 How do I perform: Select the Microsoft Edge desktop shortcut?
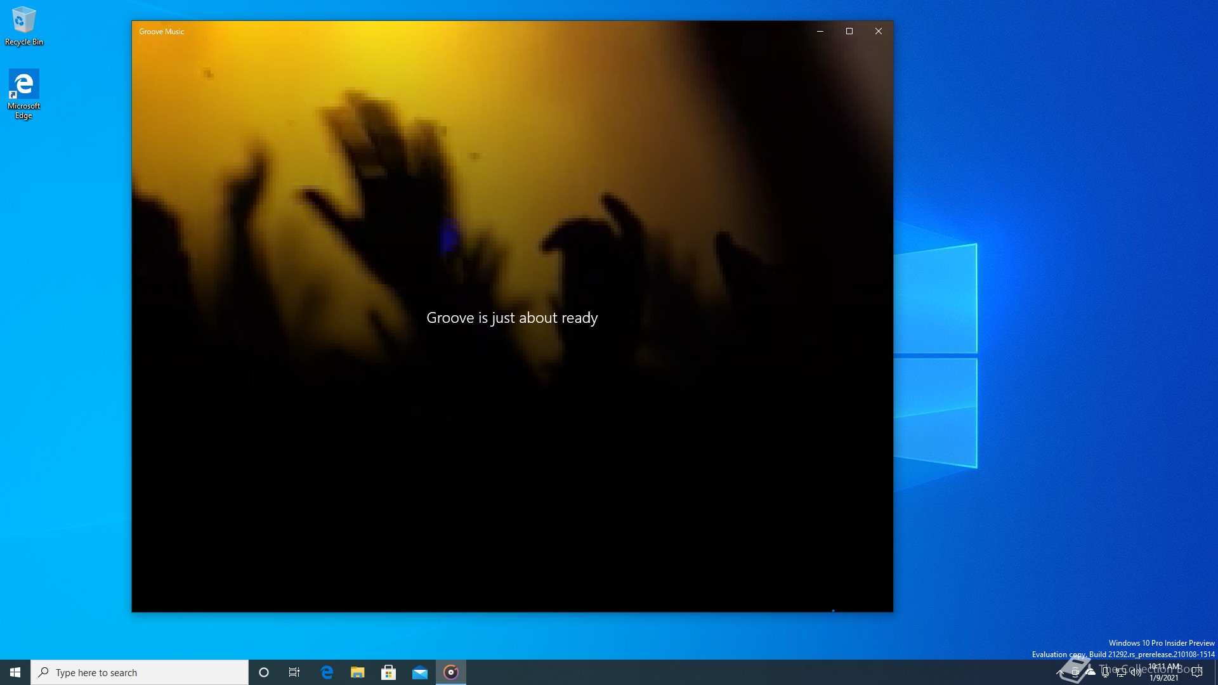point(24,94)
